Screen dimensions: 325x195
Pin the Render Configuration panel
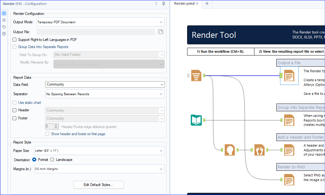(x=163, y=3)
